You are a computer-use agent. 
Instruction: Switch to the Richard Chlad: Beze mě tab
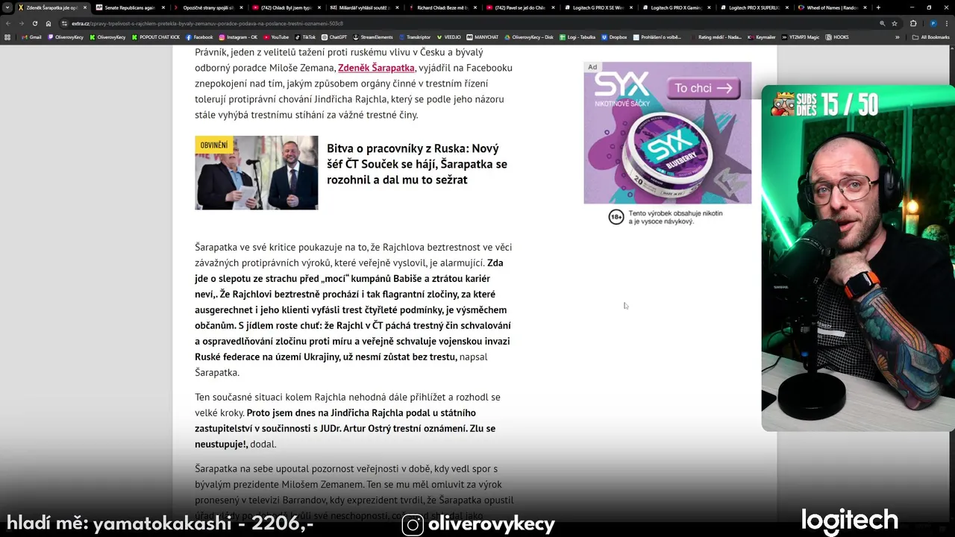coord(442,7)
